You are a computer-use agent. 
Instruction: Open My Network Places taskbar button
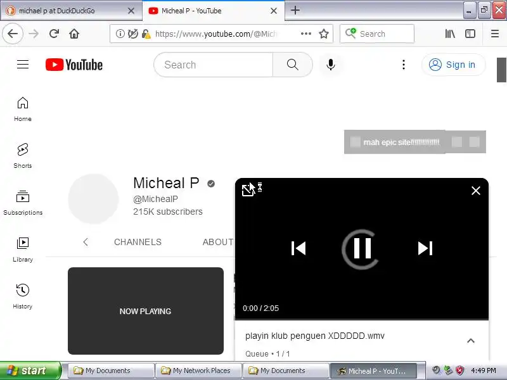[x=198, y=370]
